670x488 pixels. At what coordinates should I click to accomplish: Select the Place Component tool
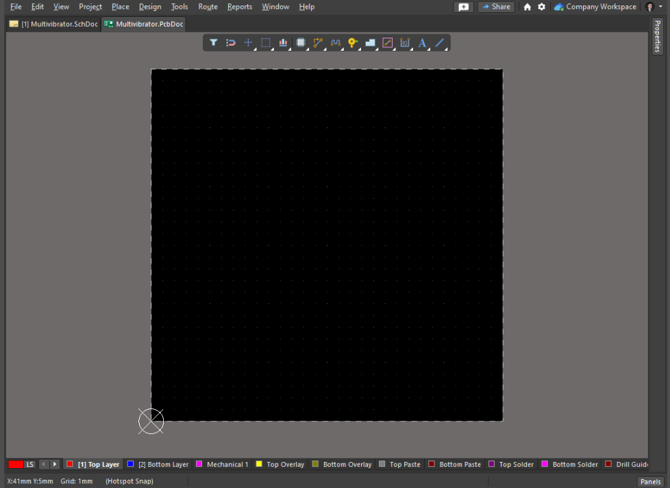coord(300,42)
